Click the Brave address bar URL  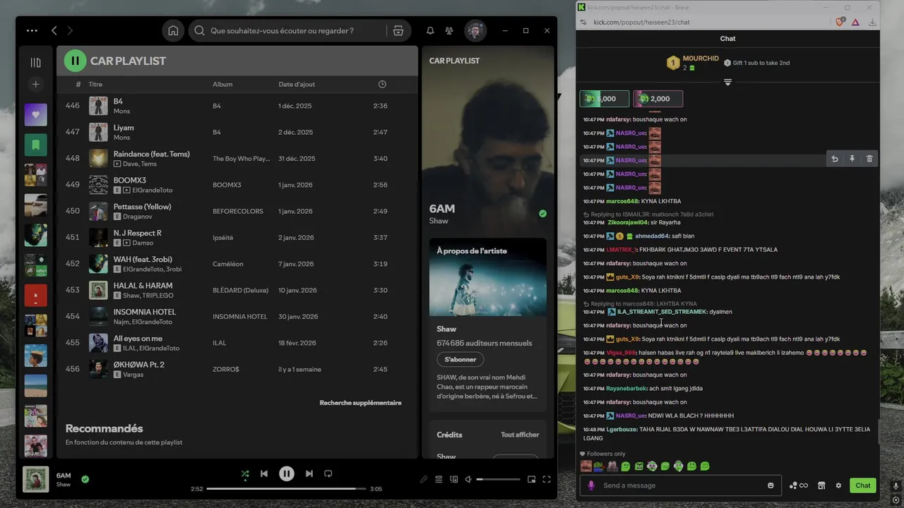[x=641, y=22]
